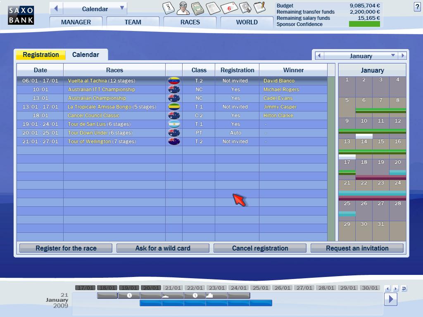The image size is (423, 317).
Task: Click the magnifying glass search icon
Action: click(245, 7)
